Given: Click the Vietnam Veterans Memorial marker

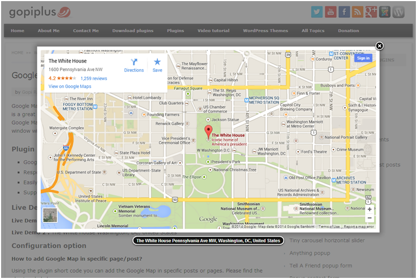Looking at the screenshot, I should 115,211.
